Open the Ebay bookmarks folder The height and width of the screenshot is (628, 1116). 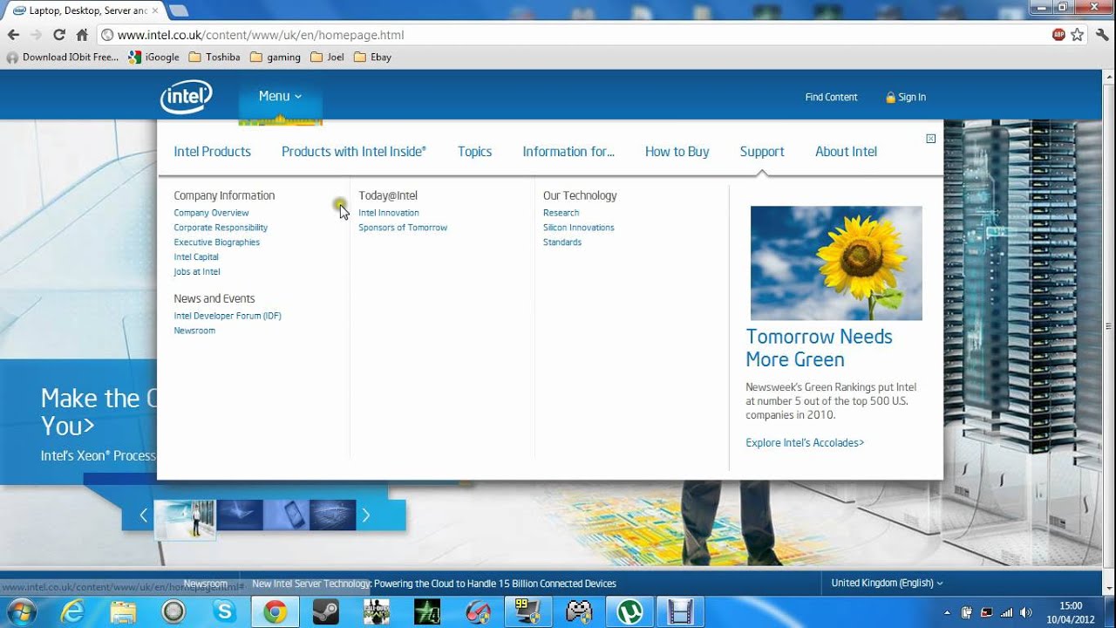coord(372,58)
